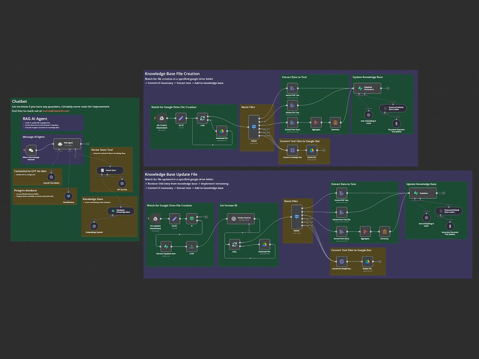Open Recursive Character Text Splitter in Update File workflow
Image resolution: width=479 pixels, height=359 pixels.
coord(450,226)
